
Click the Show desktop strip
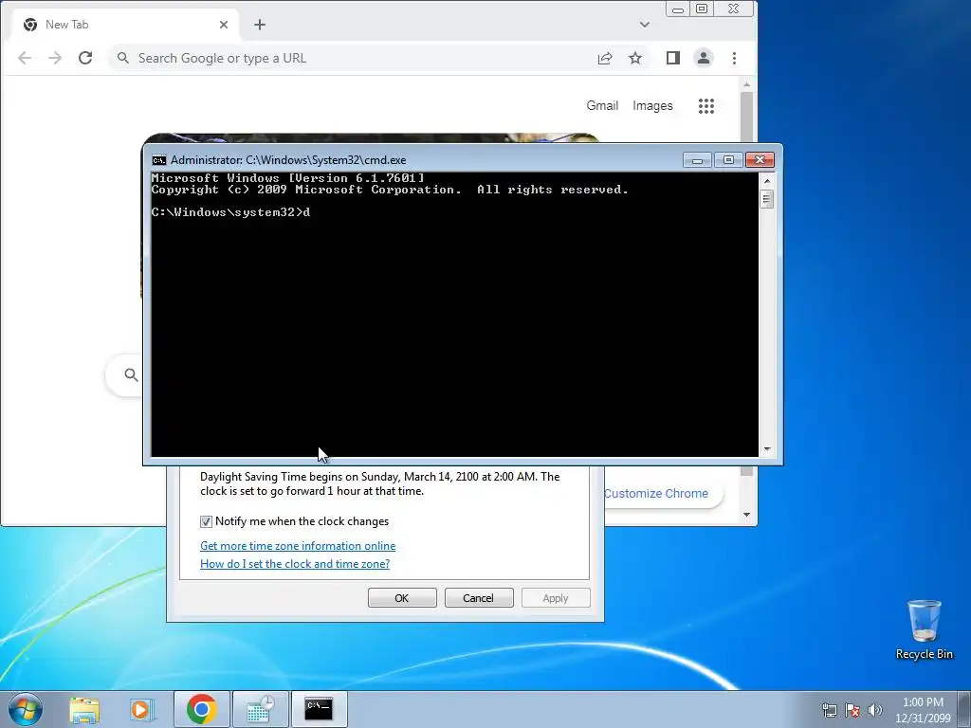pos(964,709)
